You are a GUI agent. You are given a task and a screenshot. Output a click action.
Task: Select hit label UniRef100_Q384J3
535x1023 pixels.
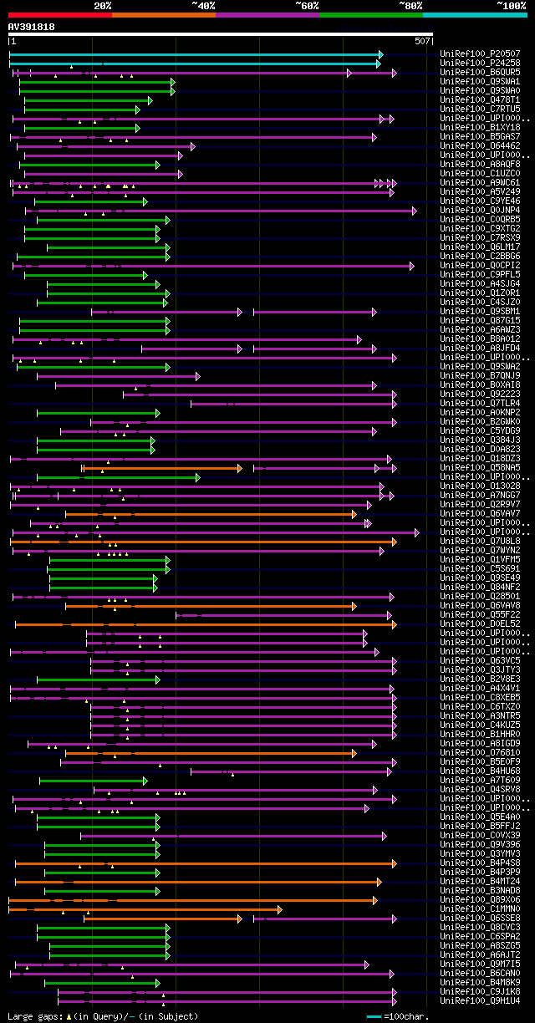point(480,440)
